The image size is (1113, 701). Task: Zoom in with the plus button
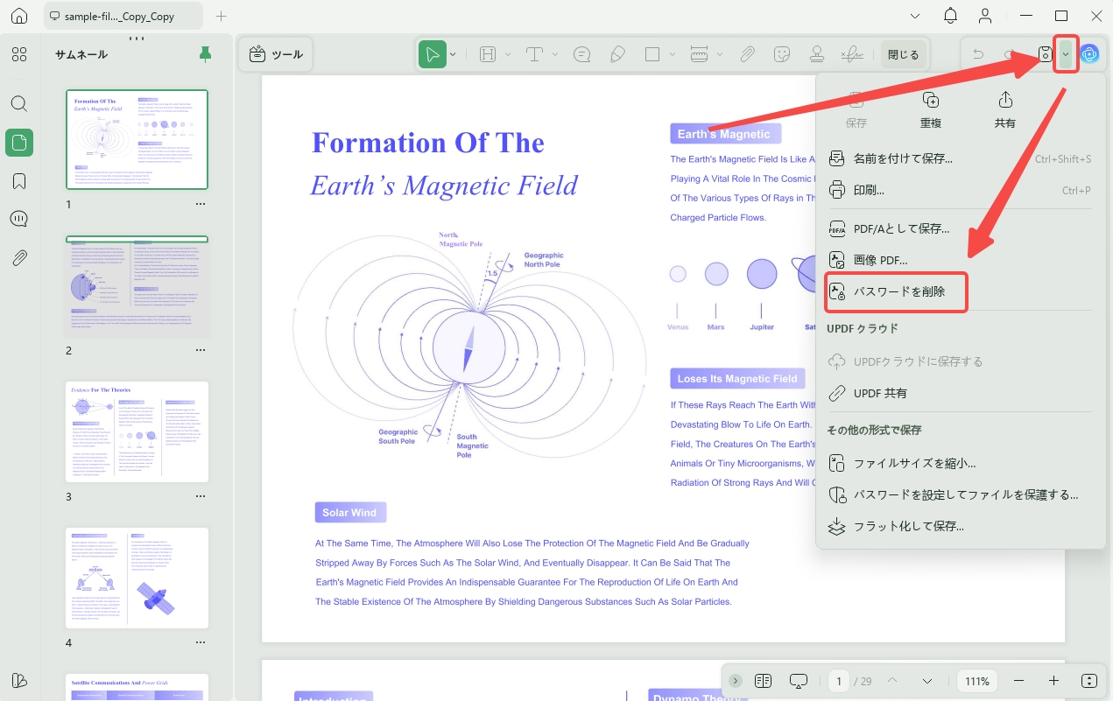click(x=1053, y=681)
